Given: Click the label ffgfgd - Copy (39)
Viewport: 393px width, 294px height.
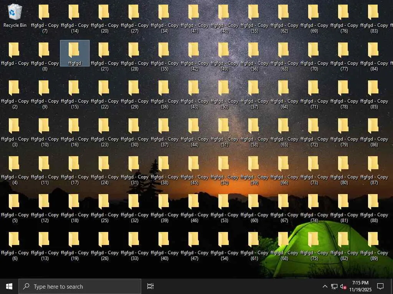Looking at the screenshot, I should 165,217.
